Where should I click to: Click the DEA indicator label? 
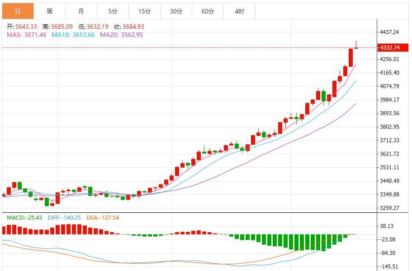coord(104,218)
